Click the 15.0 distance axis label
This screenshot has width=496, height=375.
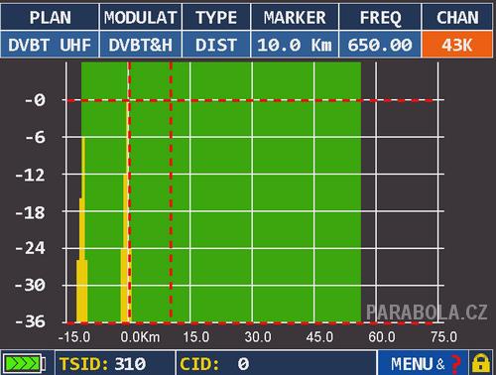tap(196, 337)
